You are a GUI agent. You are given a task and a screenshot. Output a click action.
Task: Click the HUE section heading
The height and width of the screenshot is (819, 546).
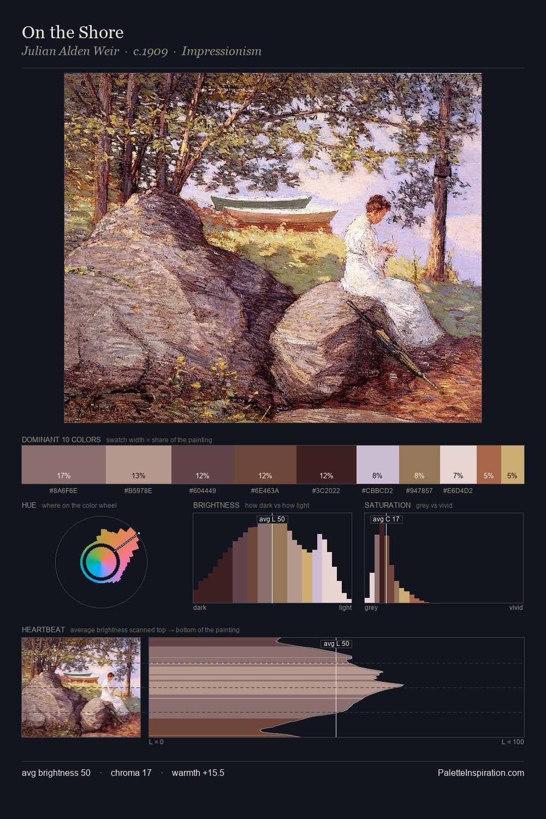(x=29, y=505)
